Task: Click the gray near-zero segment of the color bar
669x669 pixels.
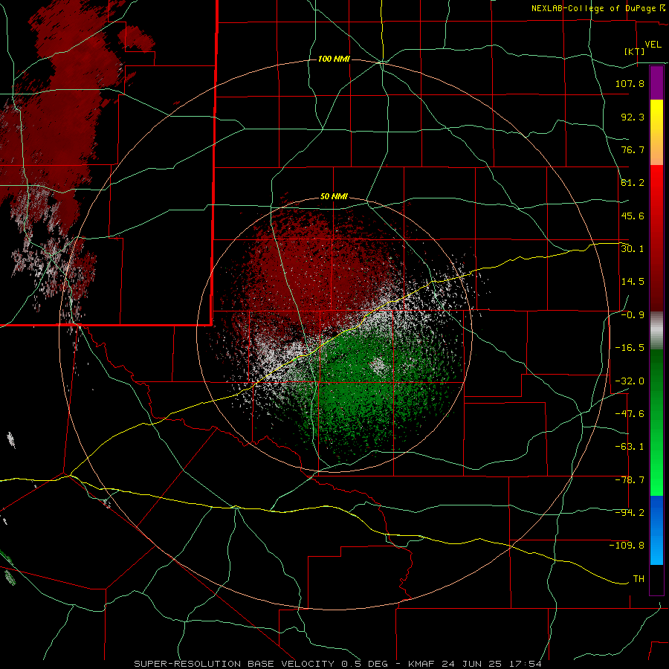Action: pyautogui.click(x=656, y=331)
